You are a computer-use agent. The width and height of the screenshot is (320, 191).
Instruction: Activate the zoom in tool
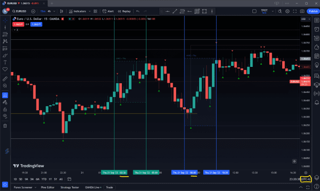coord(5,86)
